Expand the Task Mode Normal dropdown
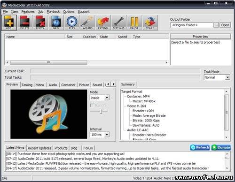This screenshot has width=235, height=182. 227,77
